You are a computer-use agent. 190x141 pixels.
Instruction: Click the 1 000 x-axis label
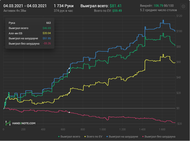pos(103,129)
